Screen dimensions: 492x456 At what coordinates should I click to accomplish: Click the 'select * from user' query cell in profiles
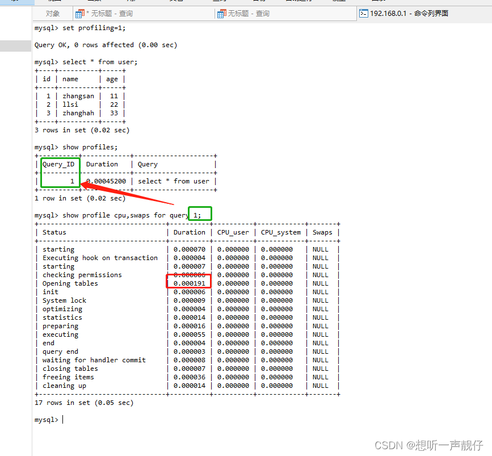point(174,181)
